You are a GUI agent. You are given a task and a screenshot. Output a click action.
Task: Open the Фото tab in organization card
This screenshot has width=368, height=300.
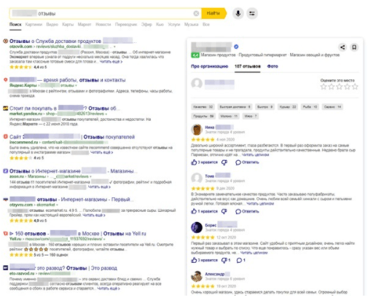click(273, 66)
